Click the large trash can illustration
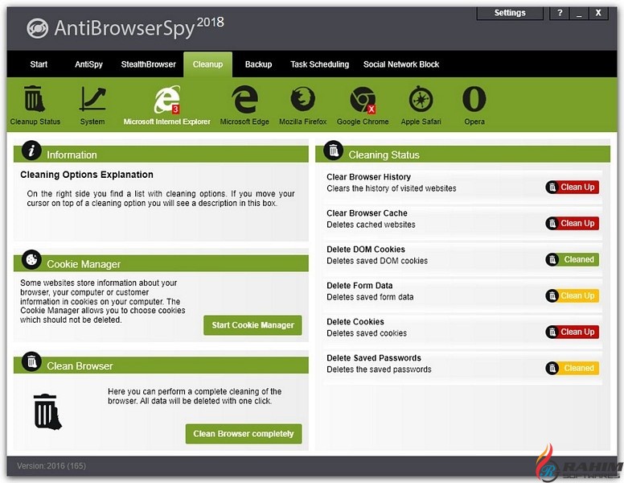624x483 pixels. click(x=47, y=411)
